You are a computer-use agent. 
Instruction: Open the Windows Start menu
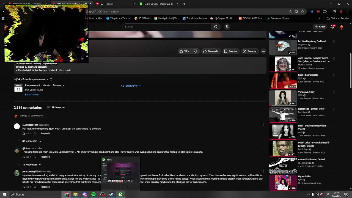click(x=4, y=194)
